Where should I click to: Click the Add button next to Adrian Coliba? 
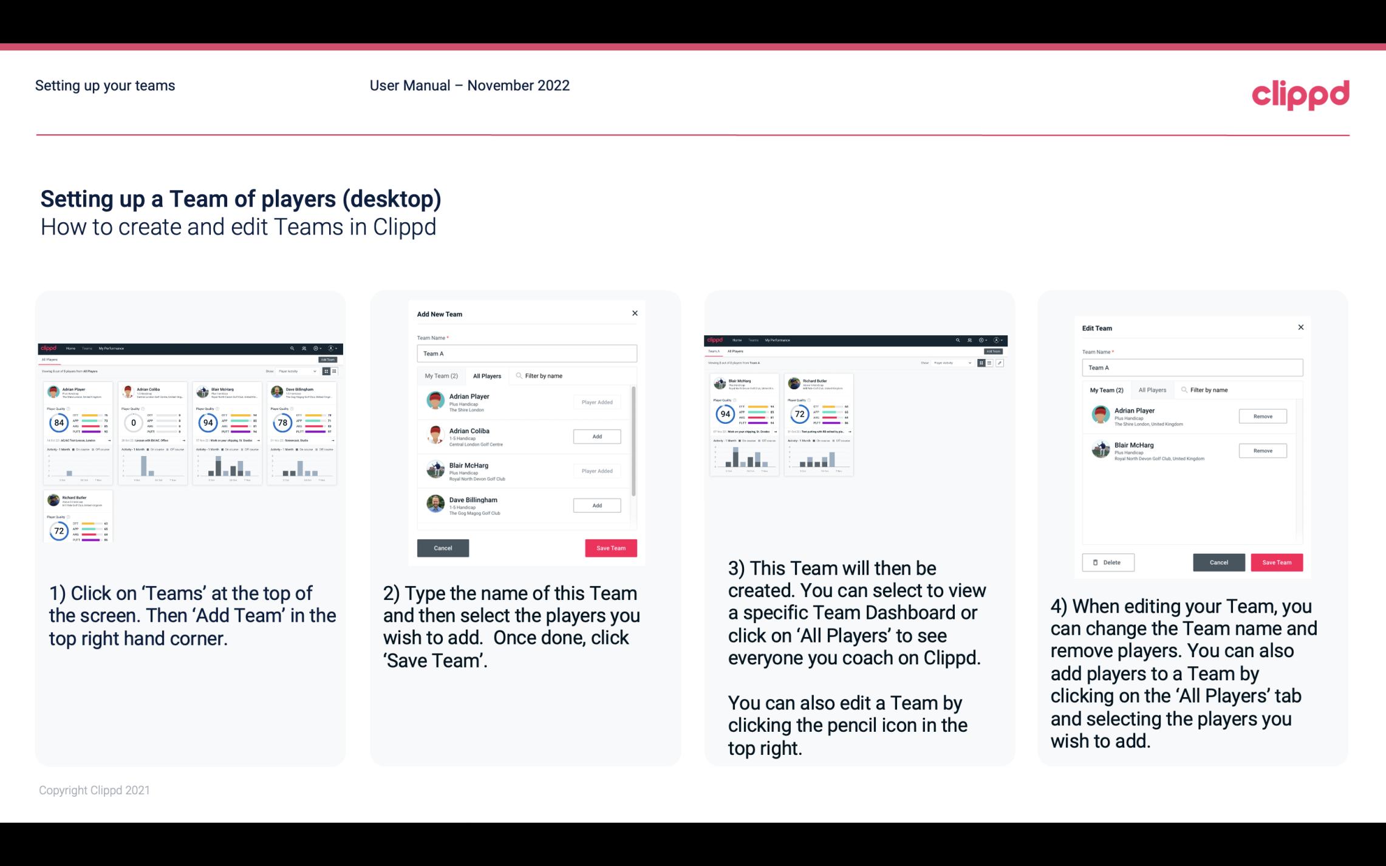click(595, 436)
